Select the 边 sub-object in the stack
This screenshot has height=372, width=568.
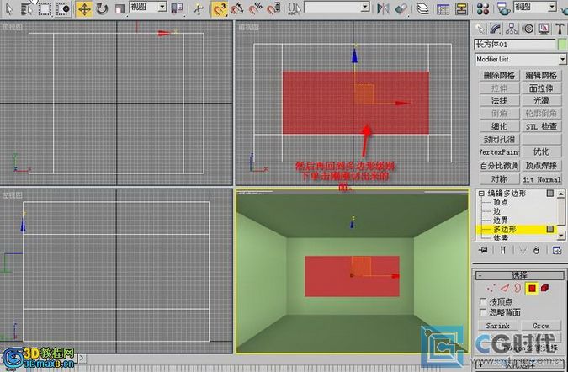point(496,210)
